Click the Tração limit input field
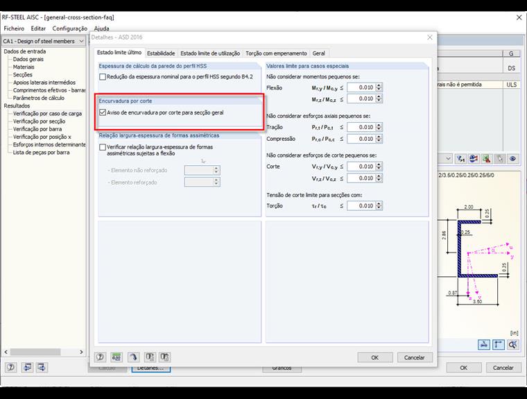Viewport: 527px width, 399px height. click(361, 127)
